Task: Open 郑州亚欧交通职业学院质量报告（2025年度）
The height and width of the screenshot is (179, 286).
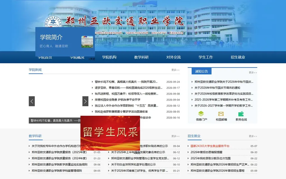Action: pyautogui.click(x=59, y=152)
